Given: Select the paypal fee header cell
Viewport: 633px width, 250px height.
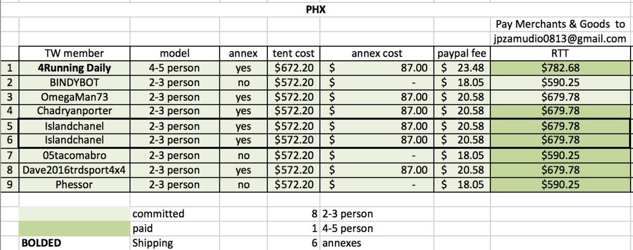Looking at the screenshot, I should point(463,53).
